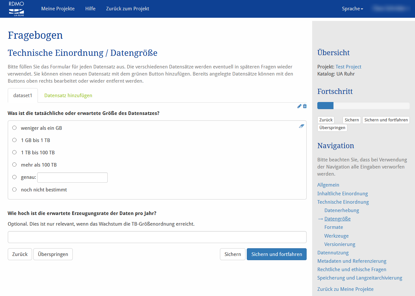Select 'weniger als ein GB' option
Screen dimensions: 415x296
pyautogui.click(x=14, y=128)
